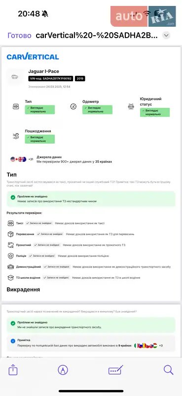Tap the Пошкодження crash icon
The width and height of the screenshot is (182, 396).
(x=16, y=136)
